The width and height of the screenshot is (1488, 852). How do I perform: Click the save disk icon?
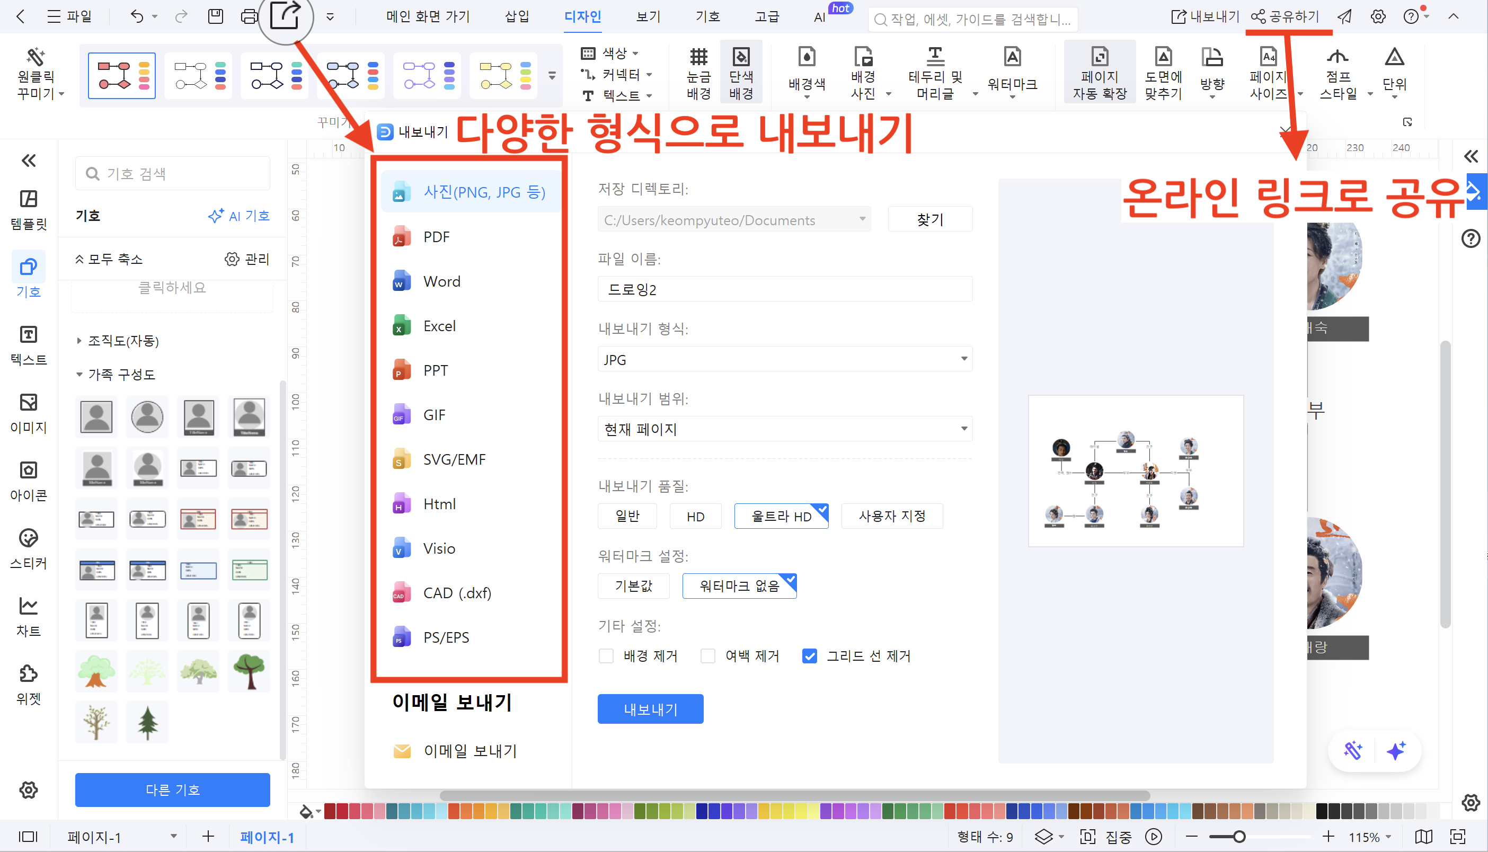(215, 16)
